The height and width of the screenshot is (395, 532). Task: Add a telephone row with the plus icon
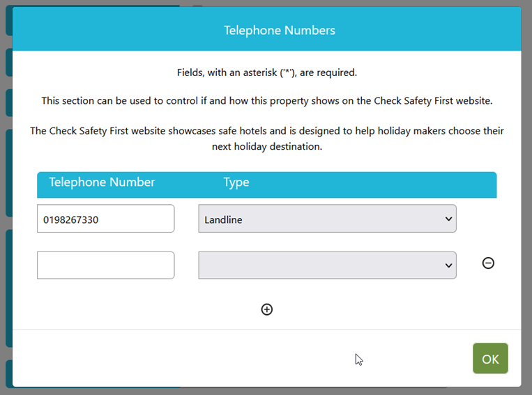pyautogui.click(x=266, y=309)
